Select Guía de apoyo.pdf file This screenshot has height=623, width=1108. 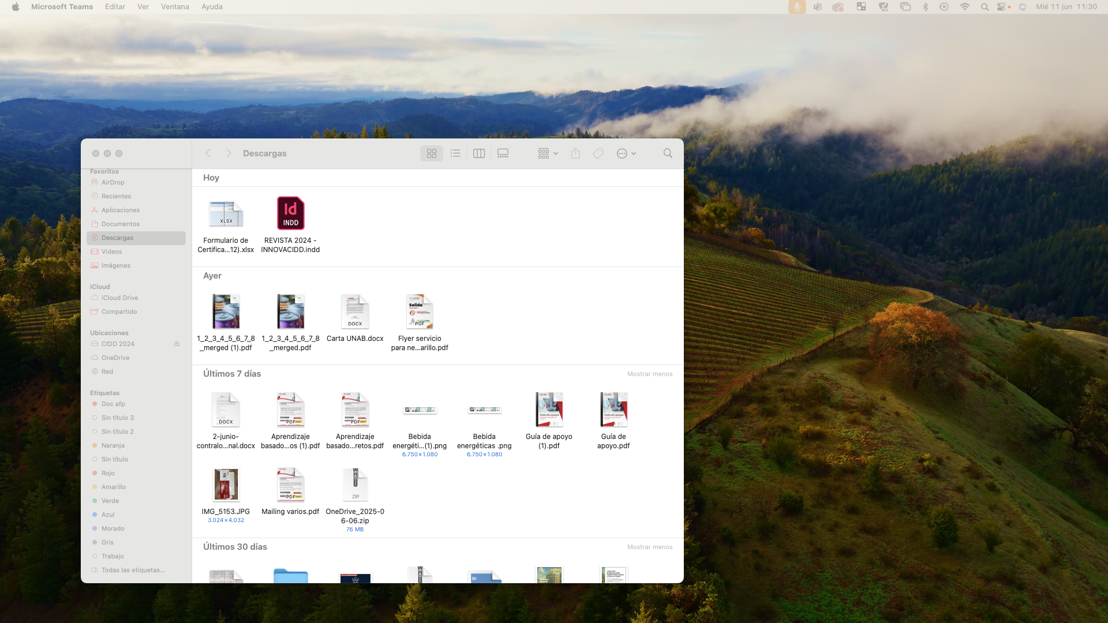click(x=613, y=421)
